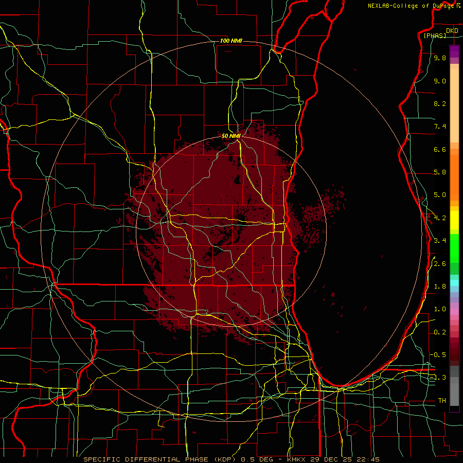Click the "1.8" scale value
This screenshot has height=463, width=463.
point(440,287)
